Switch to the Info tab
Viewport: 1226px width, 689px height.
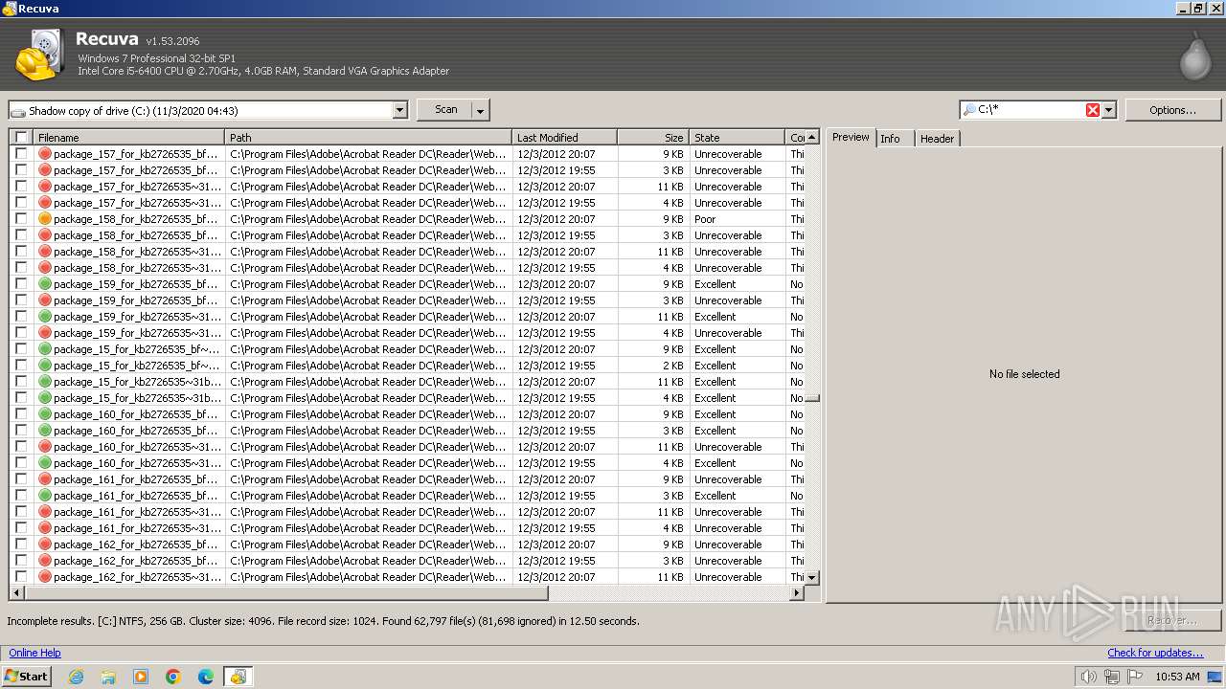point(895,139)
